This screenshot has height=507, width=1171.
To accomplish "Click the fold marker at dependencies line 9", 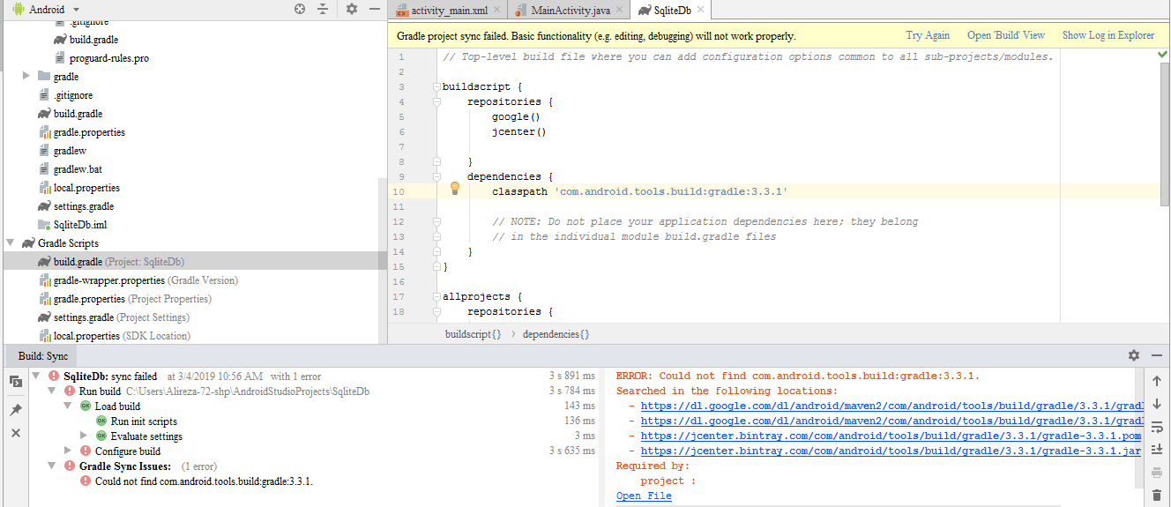I will pyautogui.click(x=436, y=176).
